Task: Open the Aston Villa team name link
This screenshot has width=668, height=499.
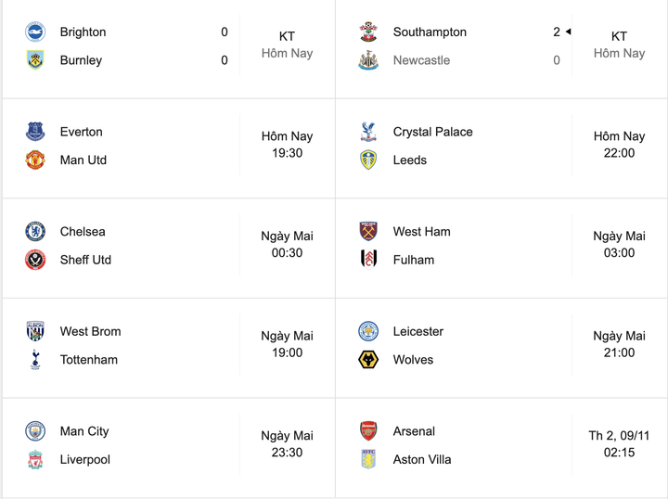Action: point(422,460)
